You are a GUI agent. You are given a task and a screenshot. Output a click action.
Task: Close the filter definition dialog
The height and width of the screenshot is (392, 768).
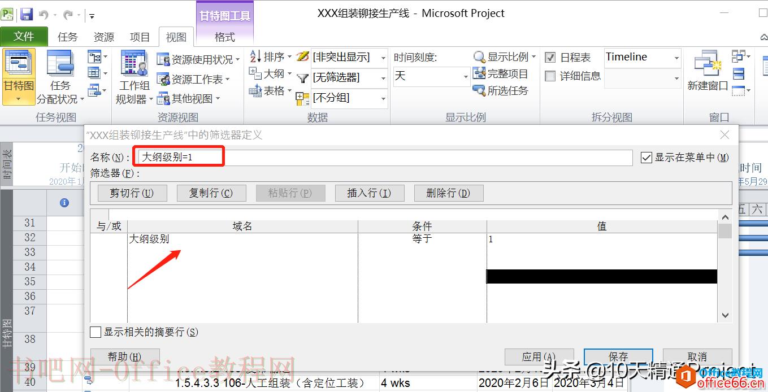coord(725,135)
